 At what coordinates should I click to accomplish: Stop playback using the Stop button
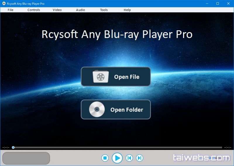(x=105, y=158)
